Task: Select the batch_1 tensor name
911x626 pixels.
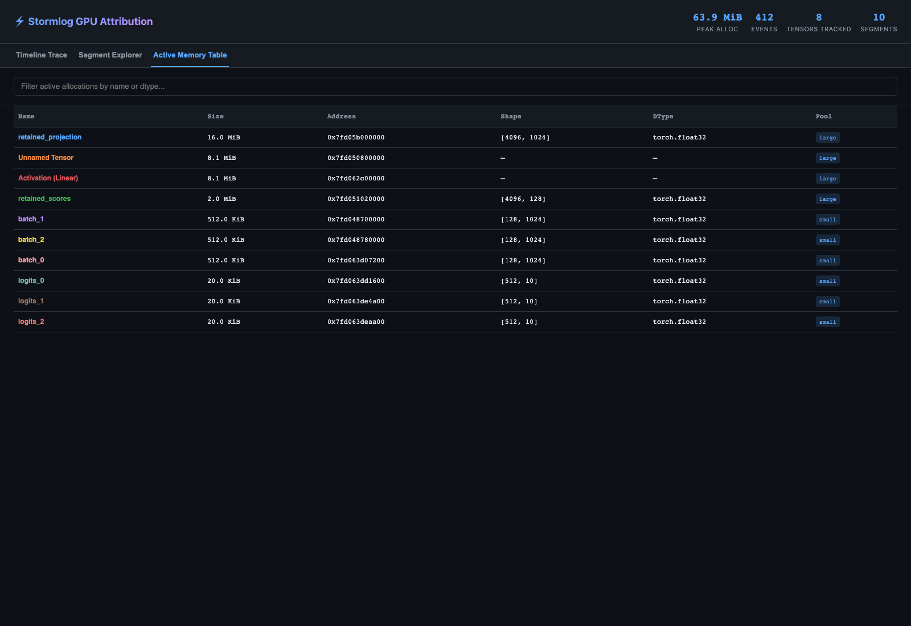Action: click(x=31, y=219)
